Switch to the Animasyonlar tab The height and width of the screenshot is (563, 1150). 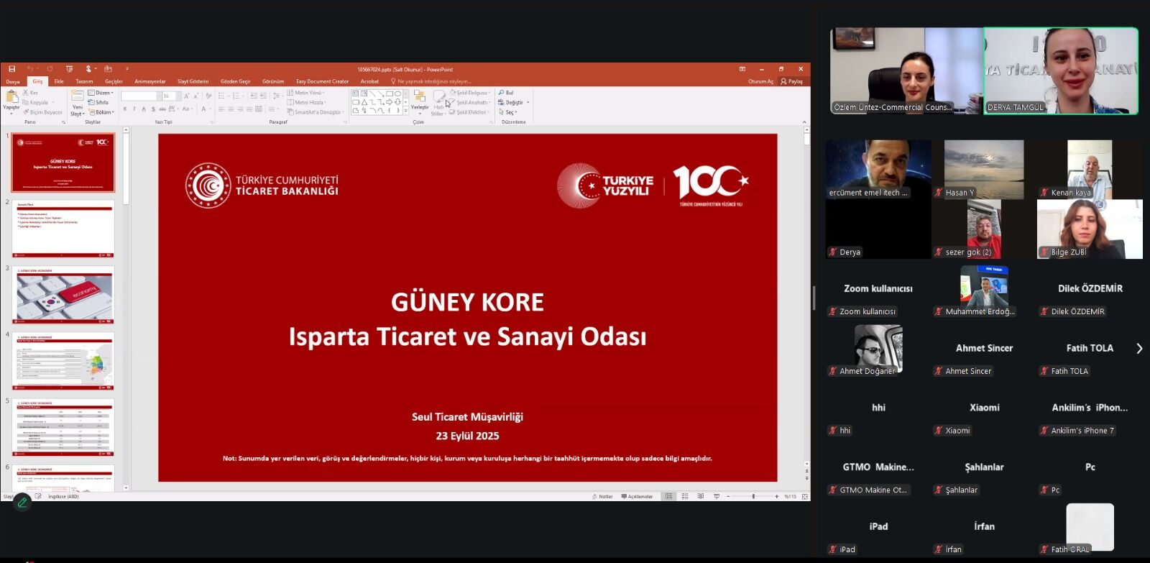[149, 81]
